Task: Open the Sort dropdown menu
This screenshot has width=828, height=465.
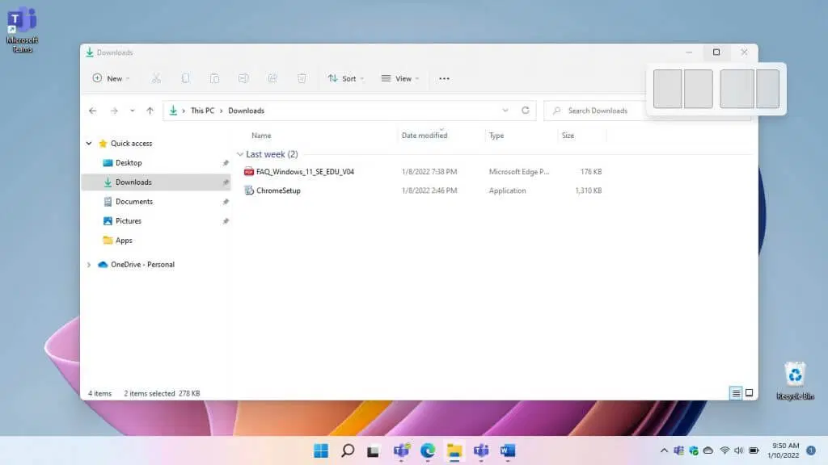Action: click(x=345, y=78)
